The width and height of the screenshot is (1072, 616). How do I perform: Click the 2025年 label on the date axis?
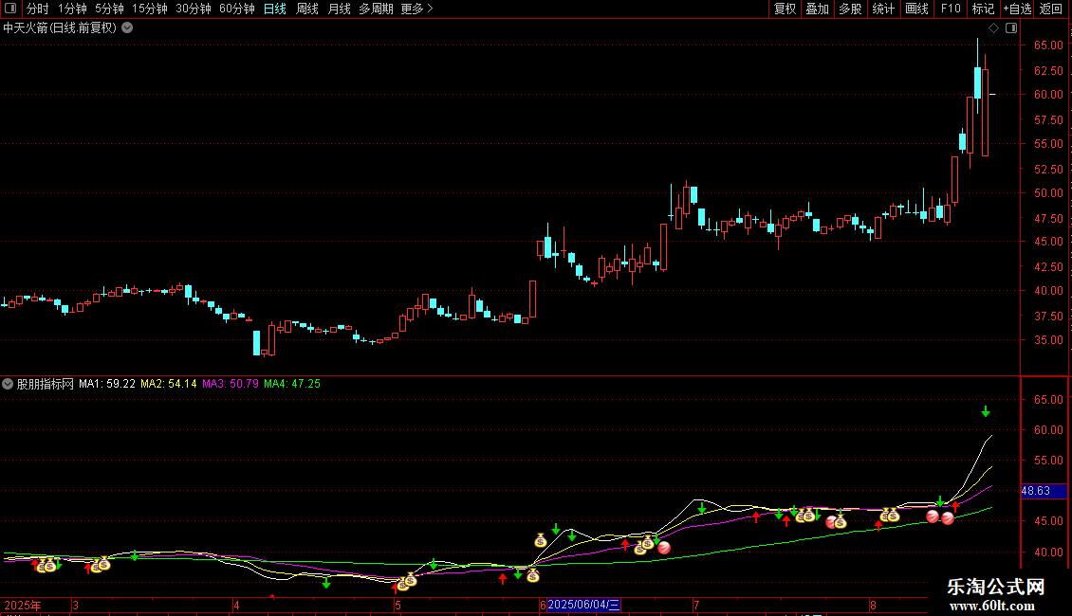coord(23,605)
